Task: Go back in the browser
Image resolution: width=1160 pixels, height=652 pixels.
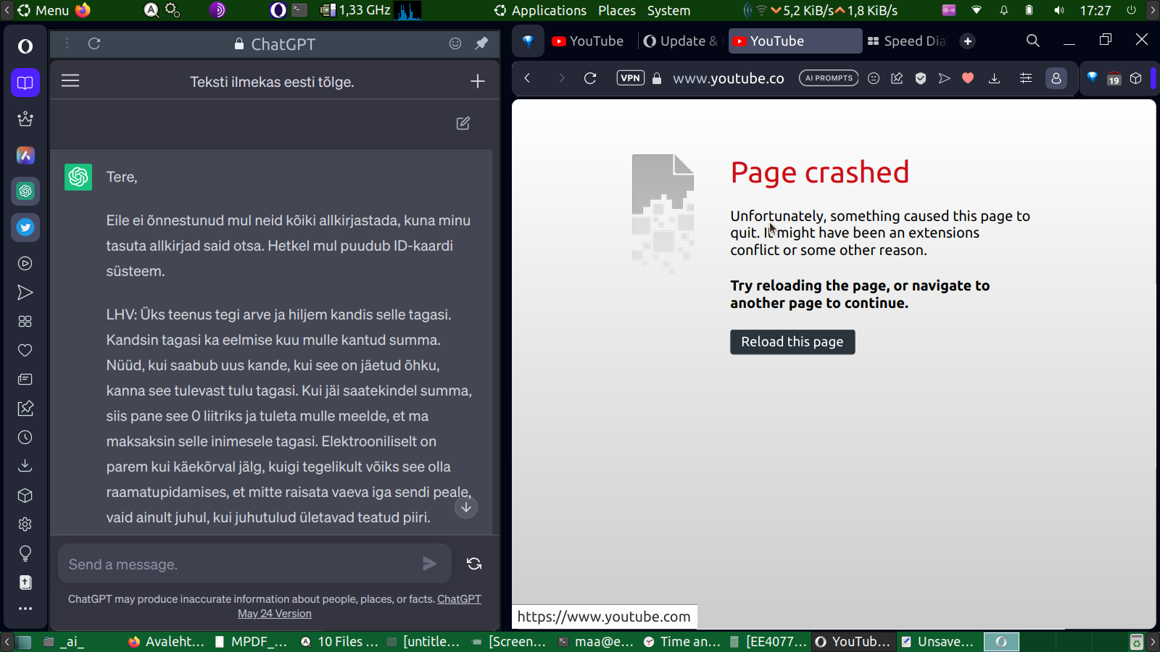Action: (528, 78)
